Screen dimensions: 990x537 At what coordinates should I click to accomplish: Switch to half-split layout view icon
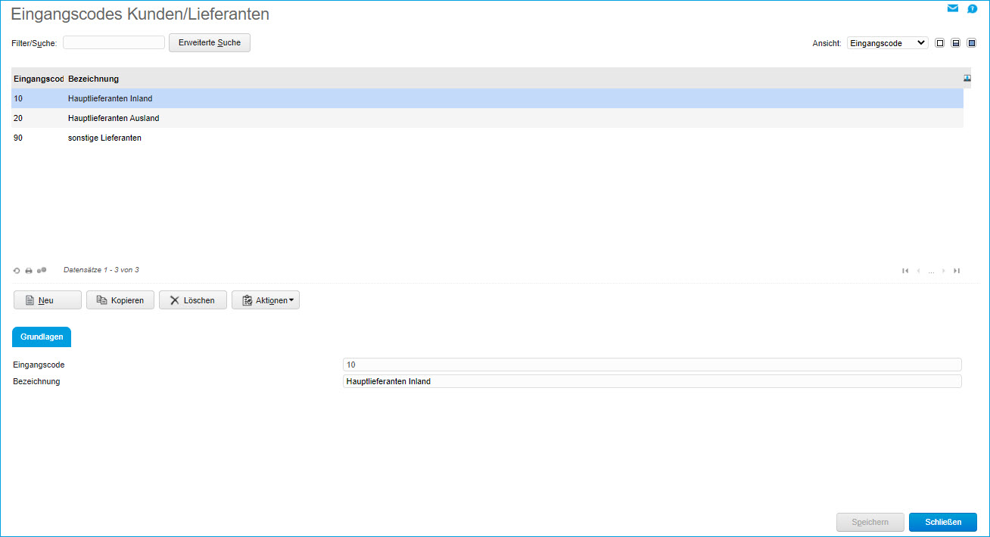tap(956, 43)
